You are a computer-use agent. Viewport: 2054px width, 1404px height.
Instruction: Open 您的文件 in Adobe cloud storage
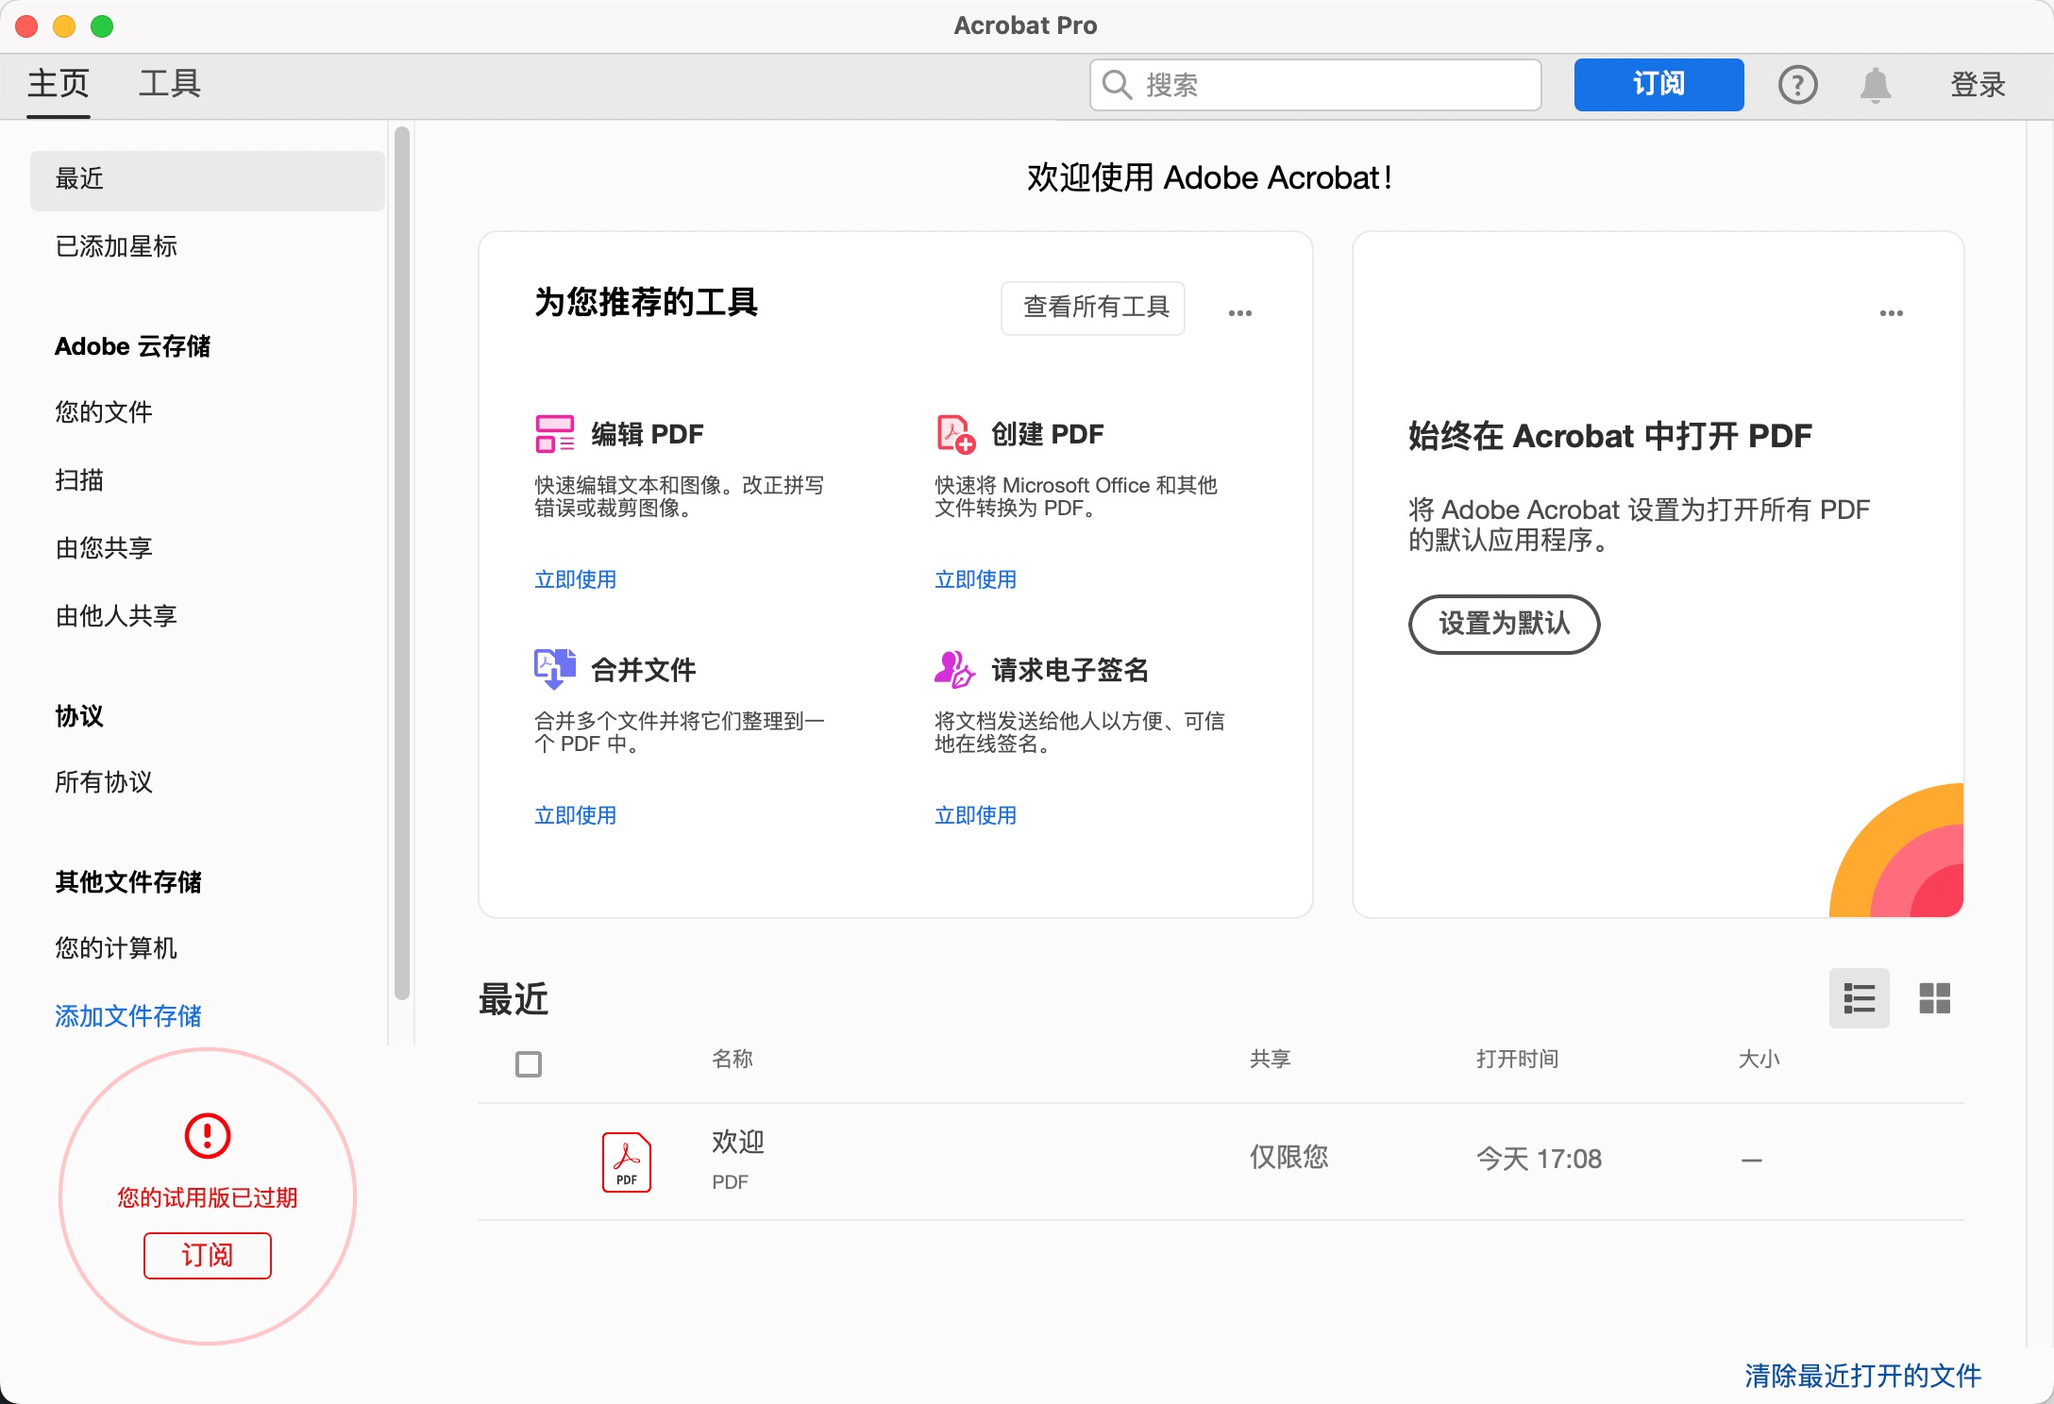click(104, 411)
